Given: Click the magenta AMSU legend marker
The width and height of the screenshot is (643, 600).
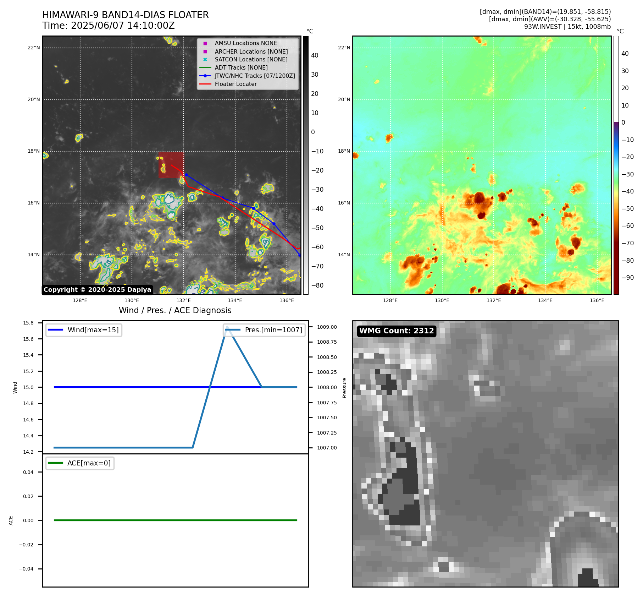Looking at the screenshot, I should (x=205, y=43).
